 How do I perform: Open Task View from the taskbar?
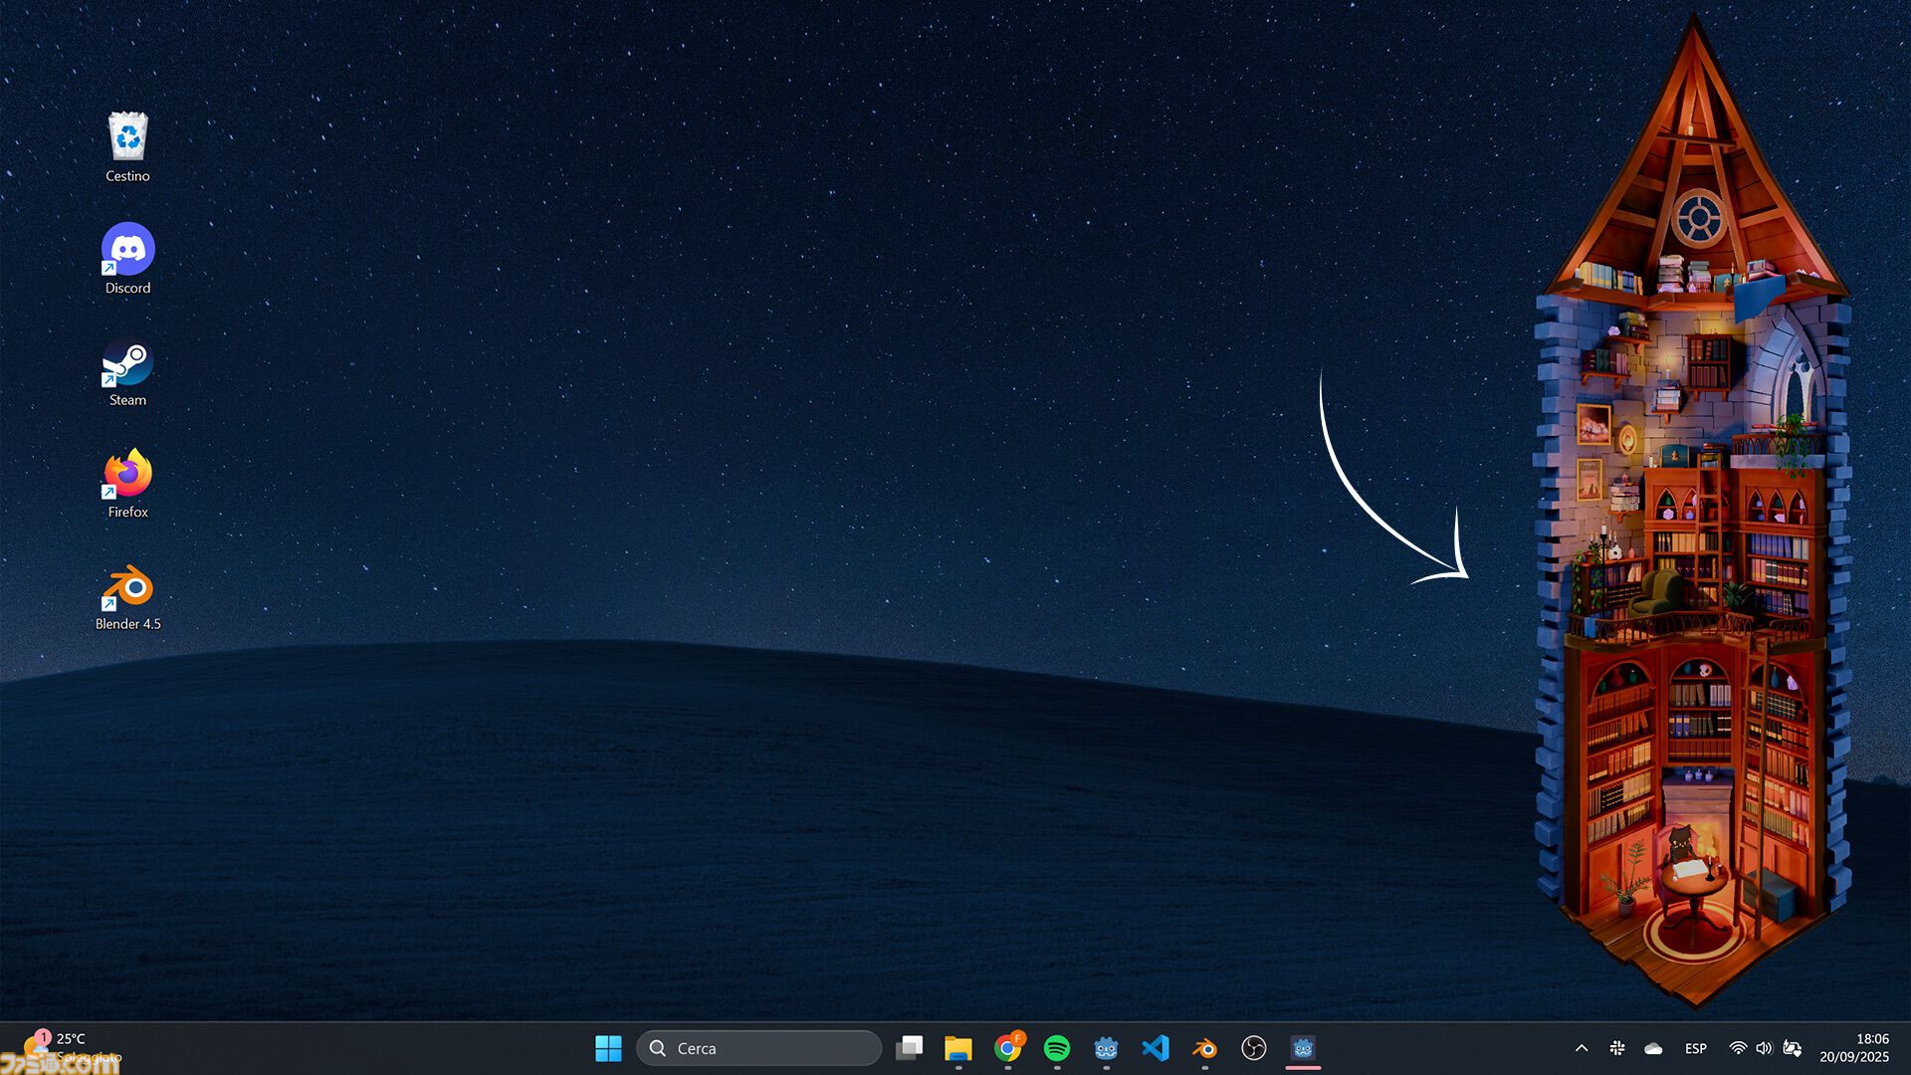pyautogui.click(x=909, y=1048)
